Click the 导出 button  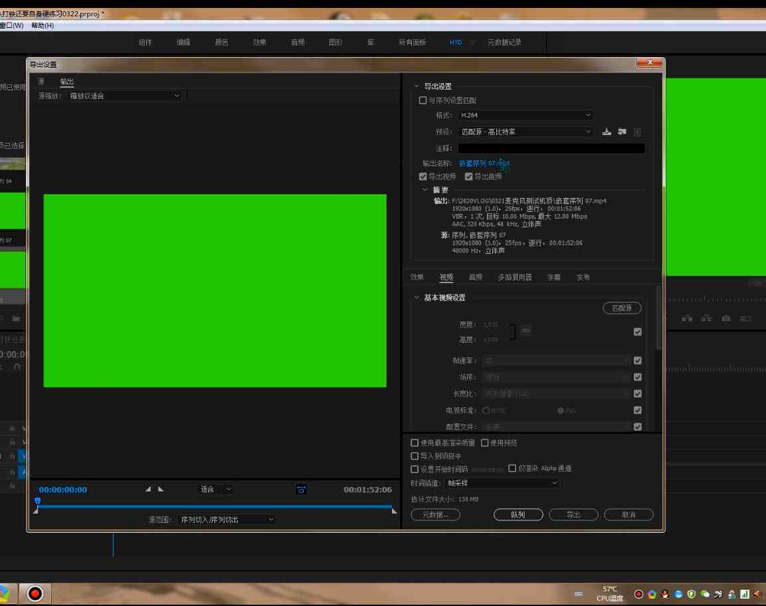tap(573, 514)
